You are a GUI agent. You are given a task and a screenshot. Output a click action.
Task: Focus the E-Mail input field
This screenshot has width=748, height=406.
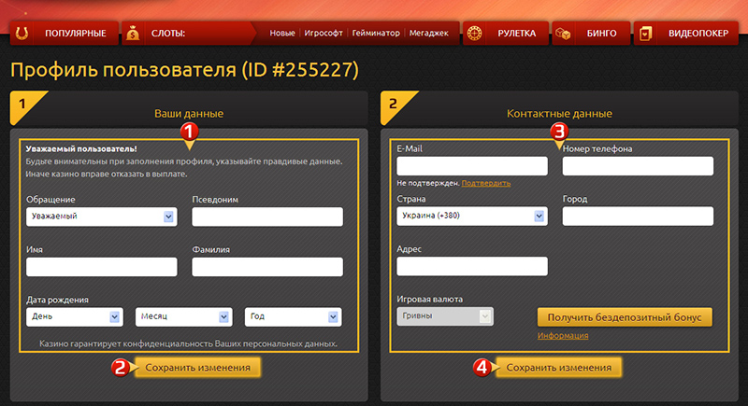(472, 166)
